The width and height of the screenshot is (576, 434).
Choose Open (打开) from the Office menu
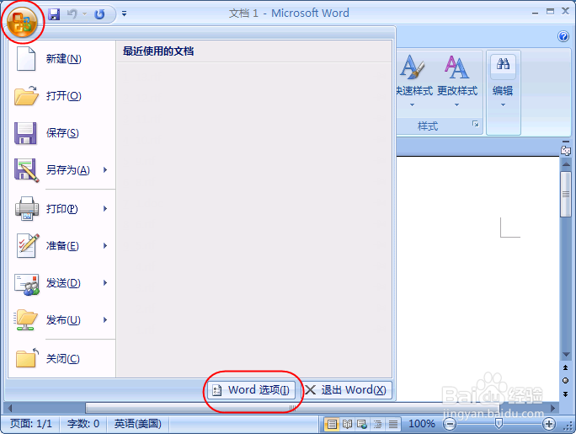click(61, 96)
